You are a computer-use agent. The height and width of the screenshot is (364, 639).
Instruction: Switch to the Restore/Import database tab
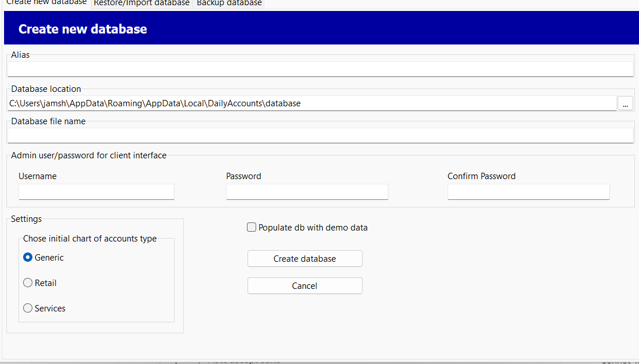(x=142, y=3)
